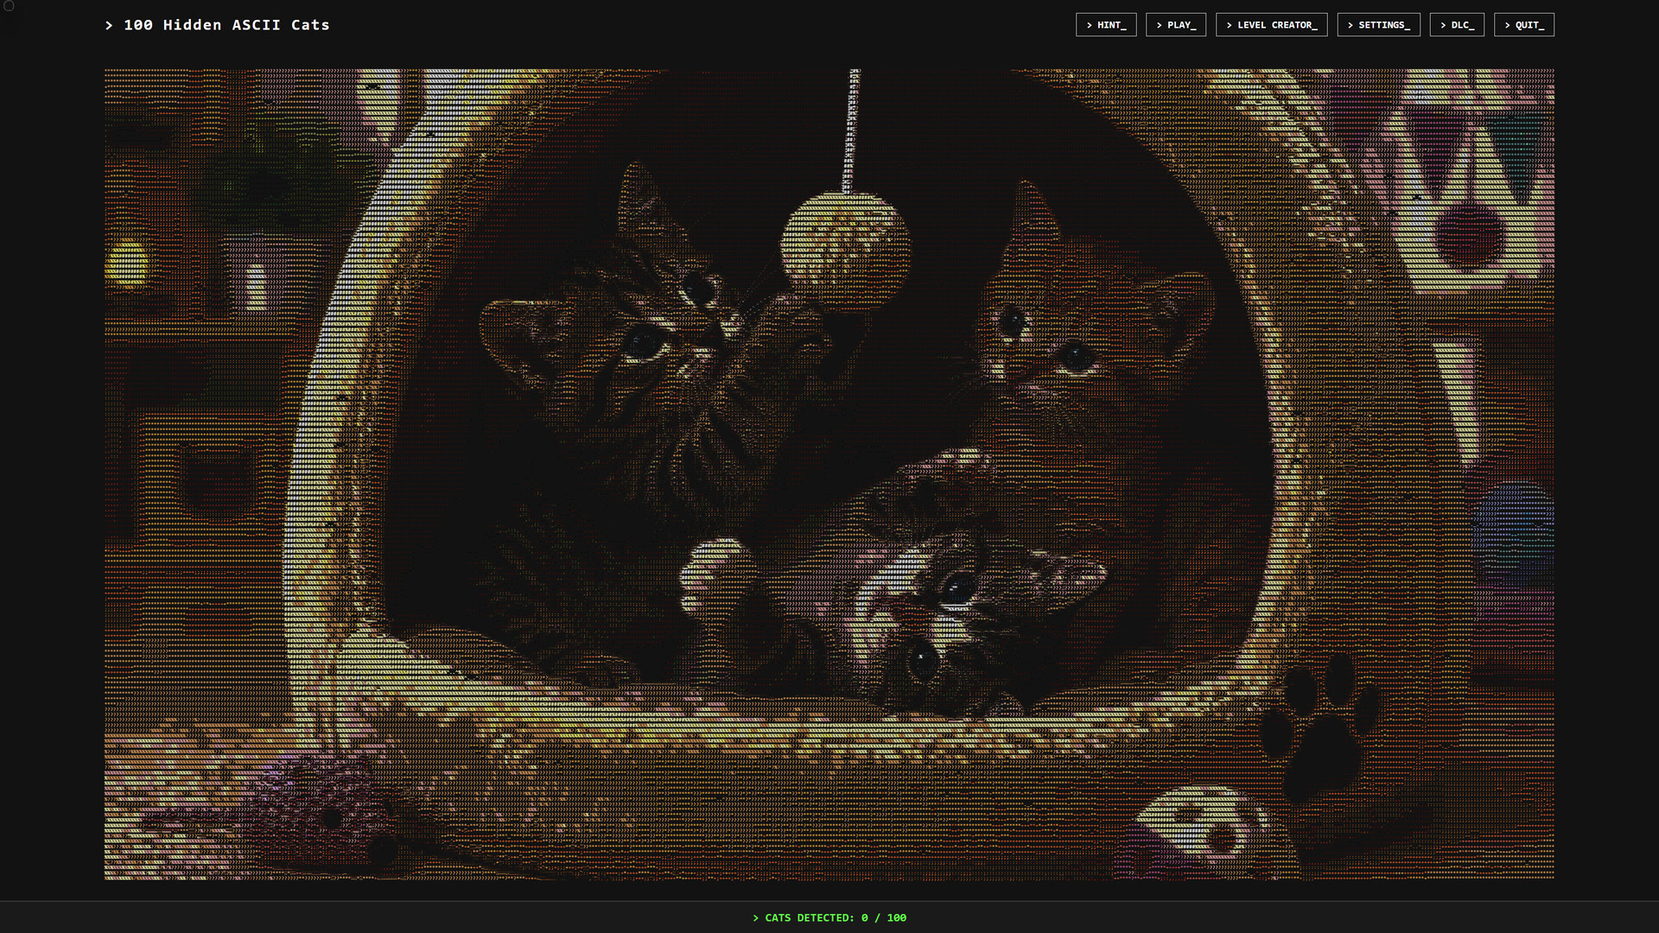Open SETTINGS_ from the top bar
Image resolution: width=1659 pixels, height=933 pixels.
tap(1379, 25)
